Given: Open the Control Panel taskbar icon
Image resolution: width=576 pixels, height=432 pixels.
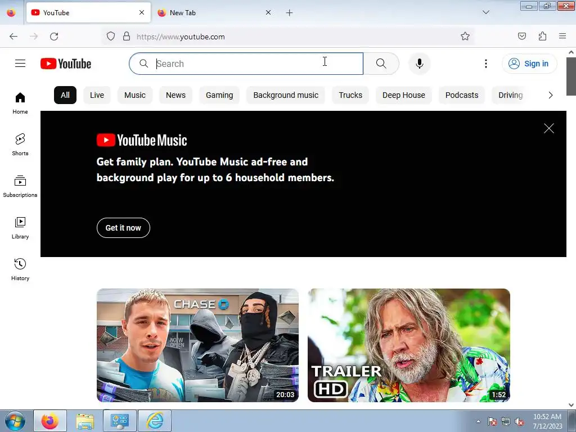Looking at the screenshot, I should click(119, 421).
